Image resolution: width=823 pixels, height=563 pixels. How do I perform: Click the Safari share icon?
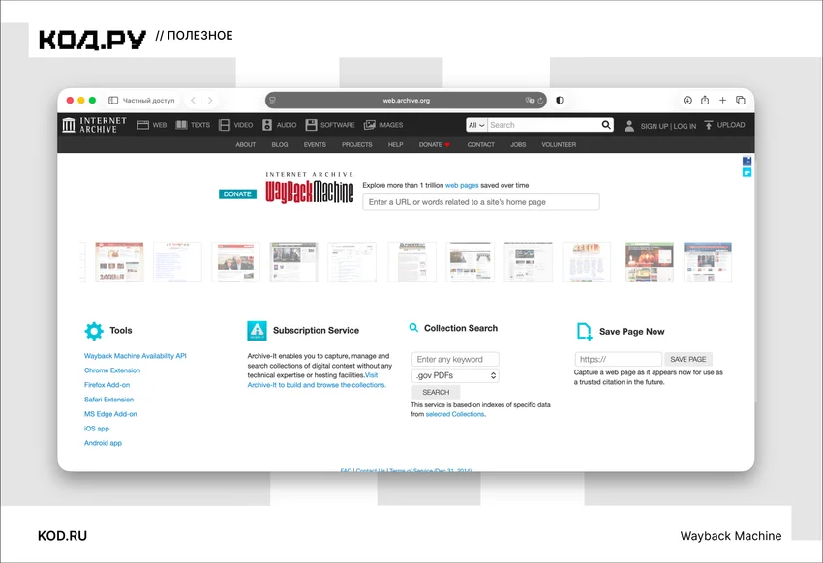tap(705, 100)
